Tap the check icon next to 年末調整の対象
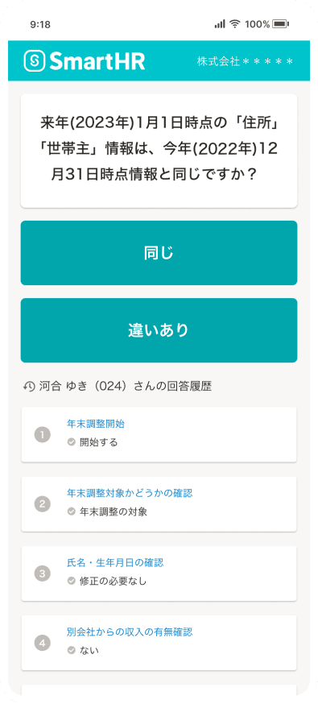The image size is (318, 704). 71,511
